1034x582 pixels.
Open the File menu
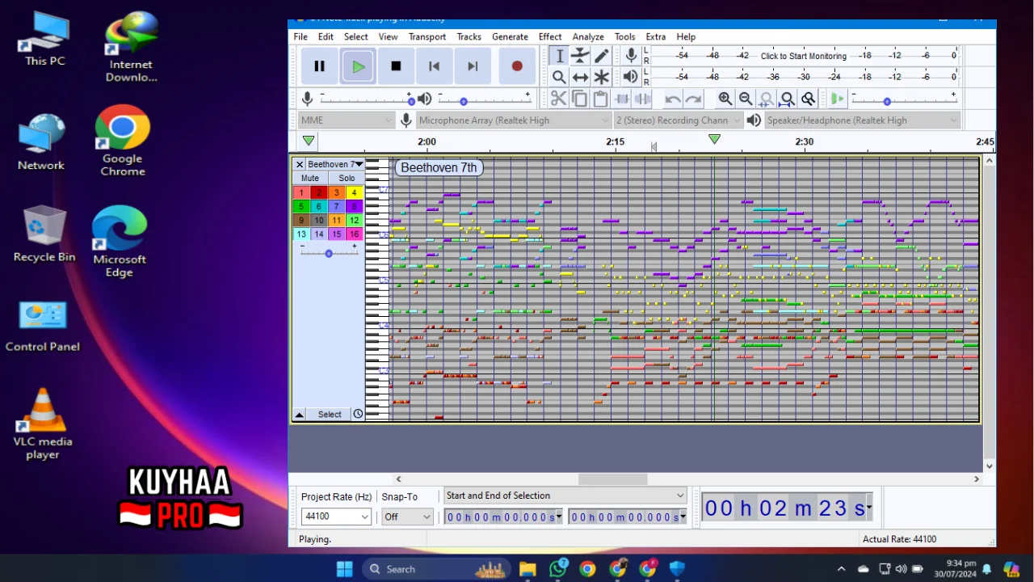click(301, 36)
